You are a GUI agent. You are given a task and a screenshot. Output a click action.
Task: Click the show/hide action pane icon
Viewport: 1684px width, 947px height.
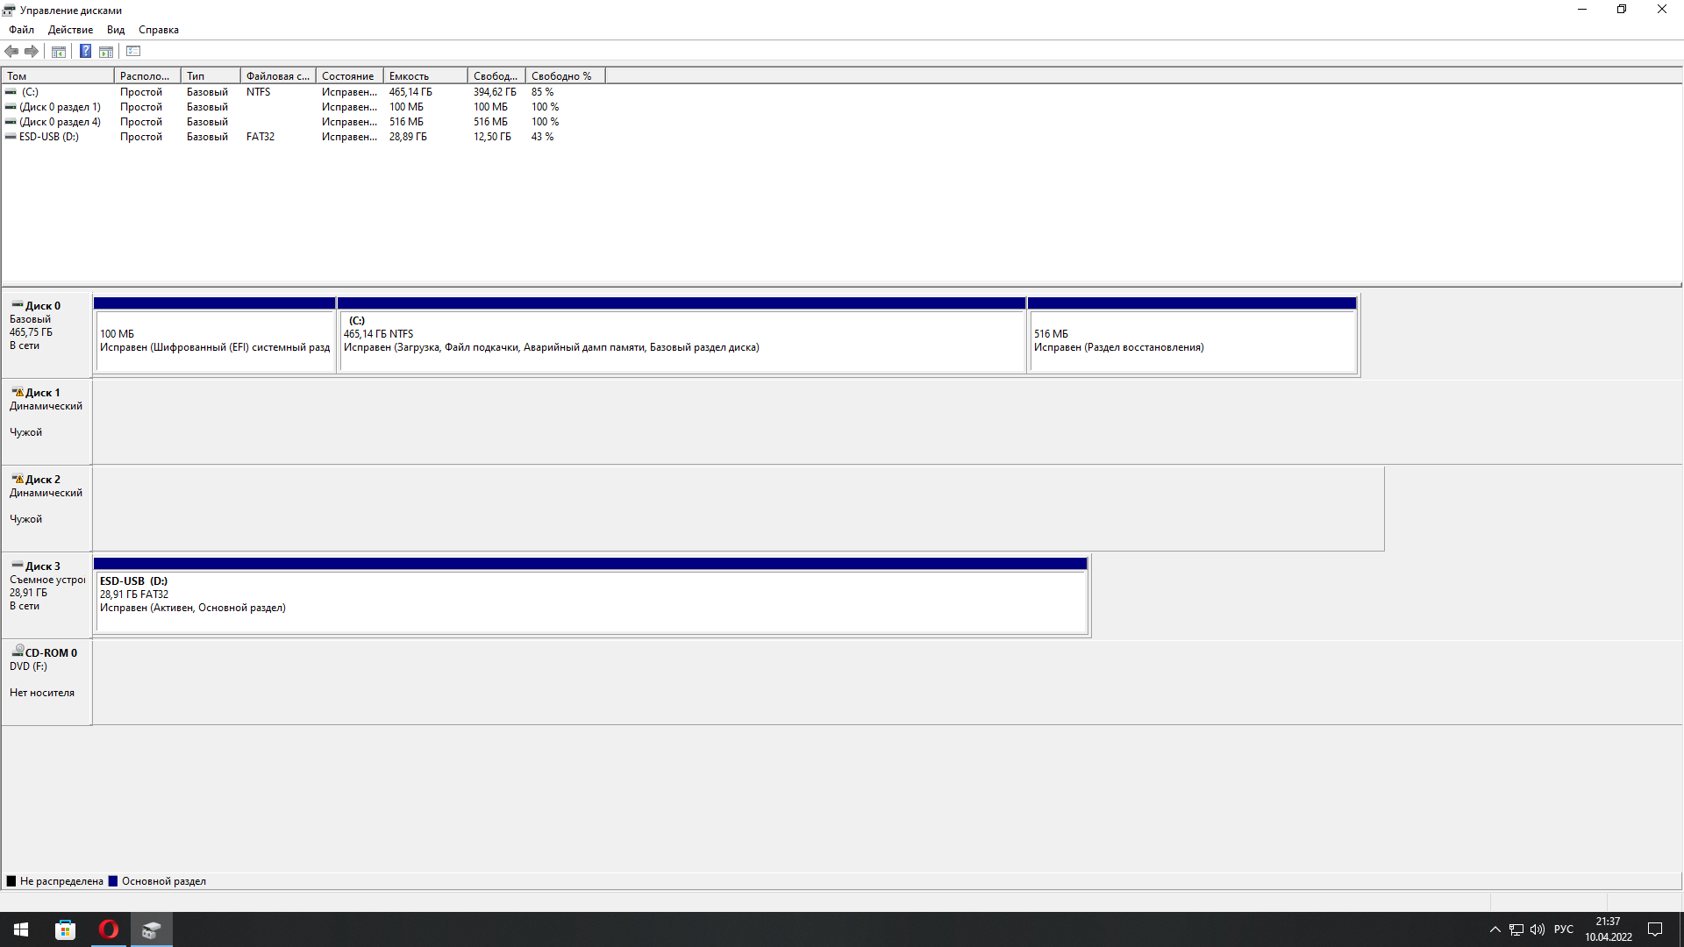click(x=106, y=52)
